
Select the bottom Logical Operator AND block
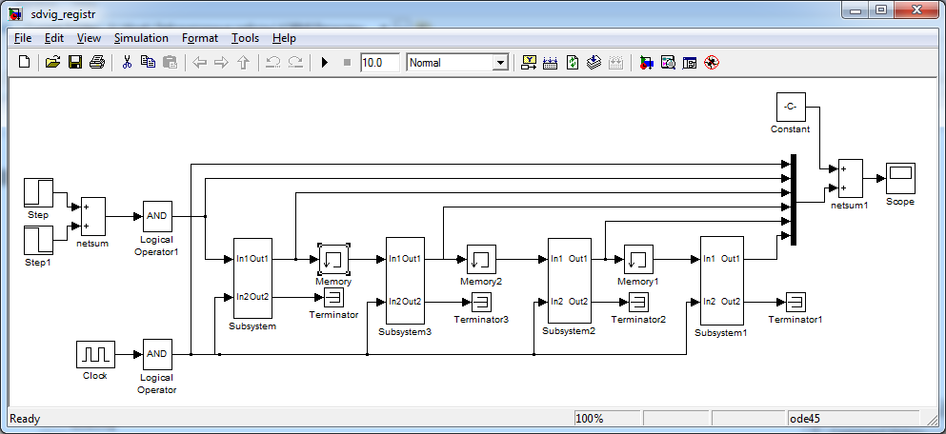(157, 354)
